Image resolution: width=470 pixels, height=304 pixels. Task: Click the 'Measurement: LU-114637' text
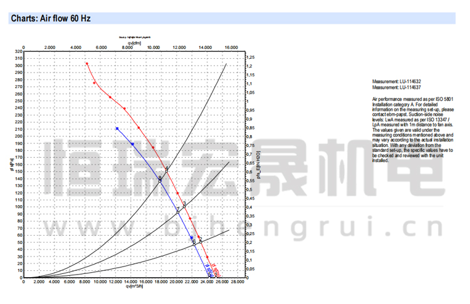pos(396,88)
